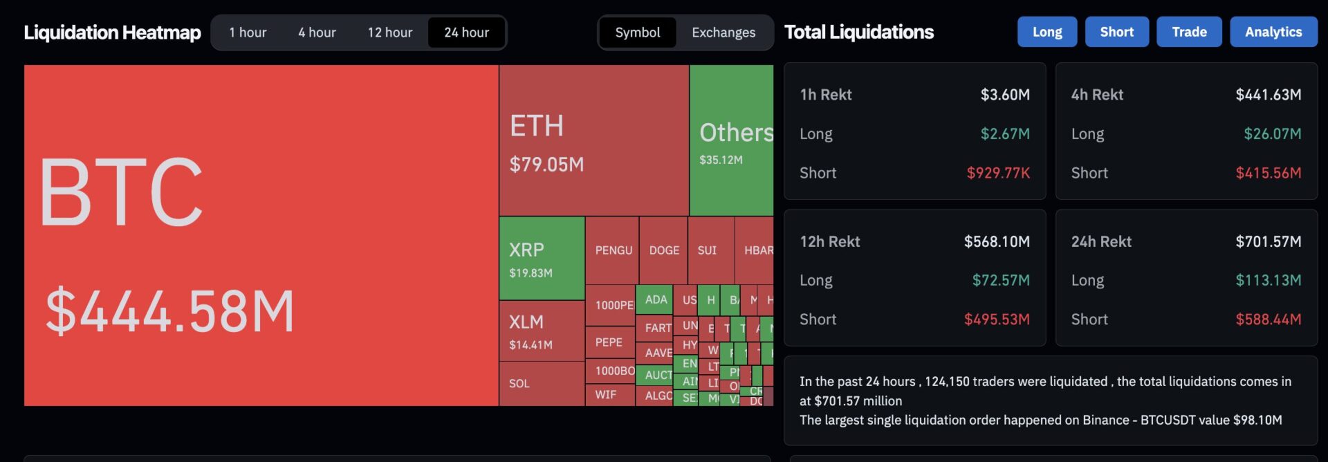Screen dimensions: 1328x462
Task: Click the green ADA tile
Action: tap(654, 299)
